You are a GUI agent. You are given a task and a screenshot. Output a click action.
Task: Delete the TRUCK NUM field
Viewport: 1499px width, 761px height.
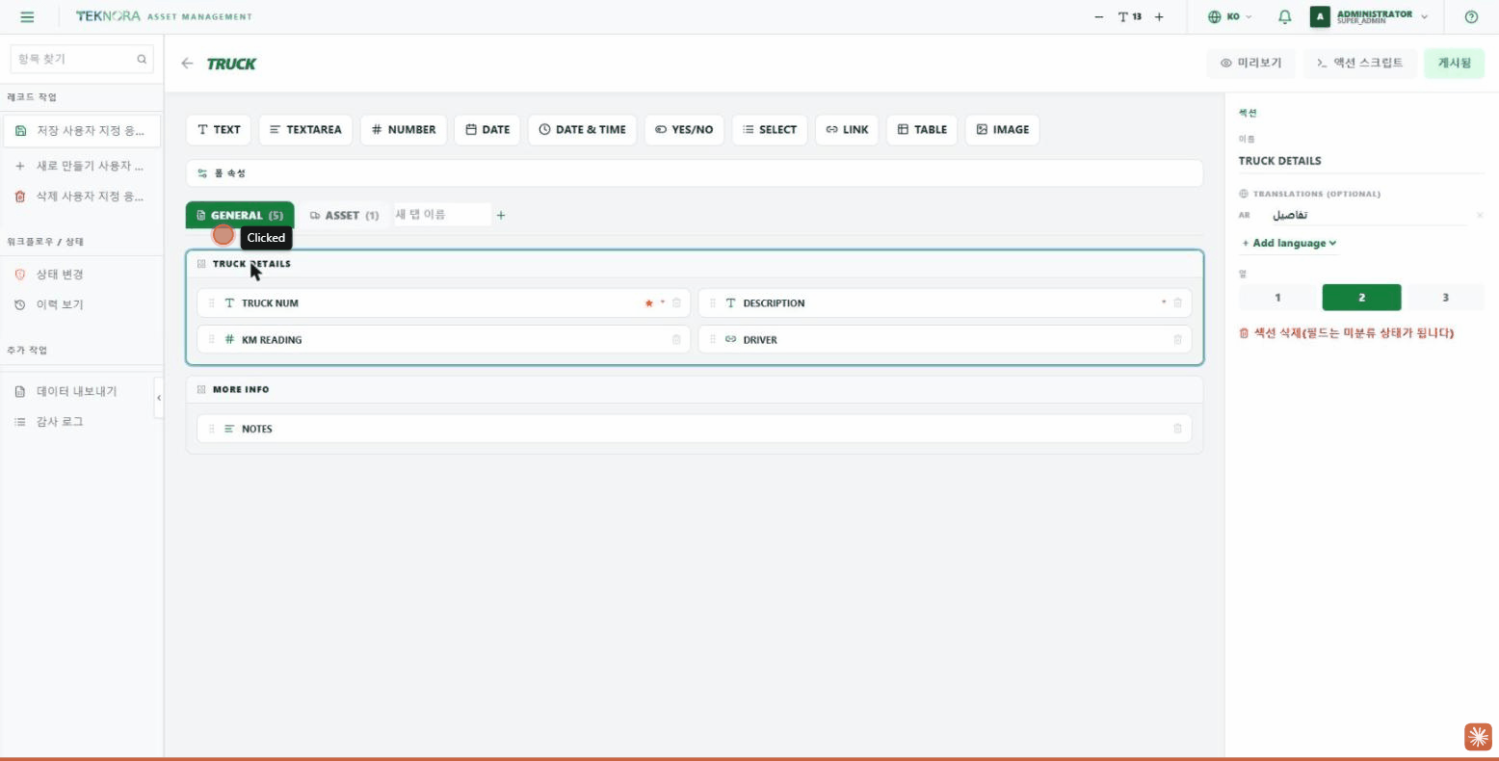(676, 302)
